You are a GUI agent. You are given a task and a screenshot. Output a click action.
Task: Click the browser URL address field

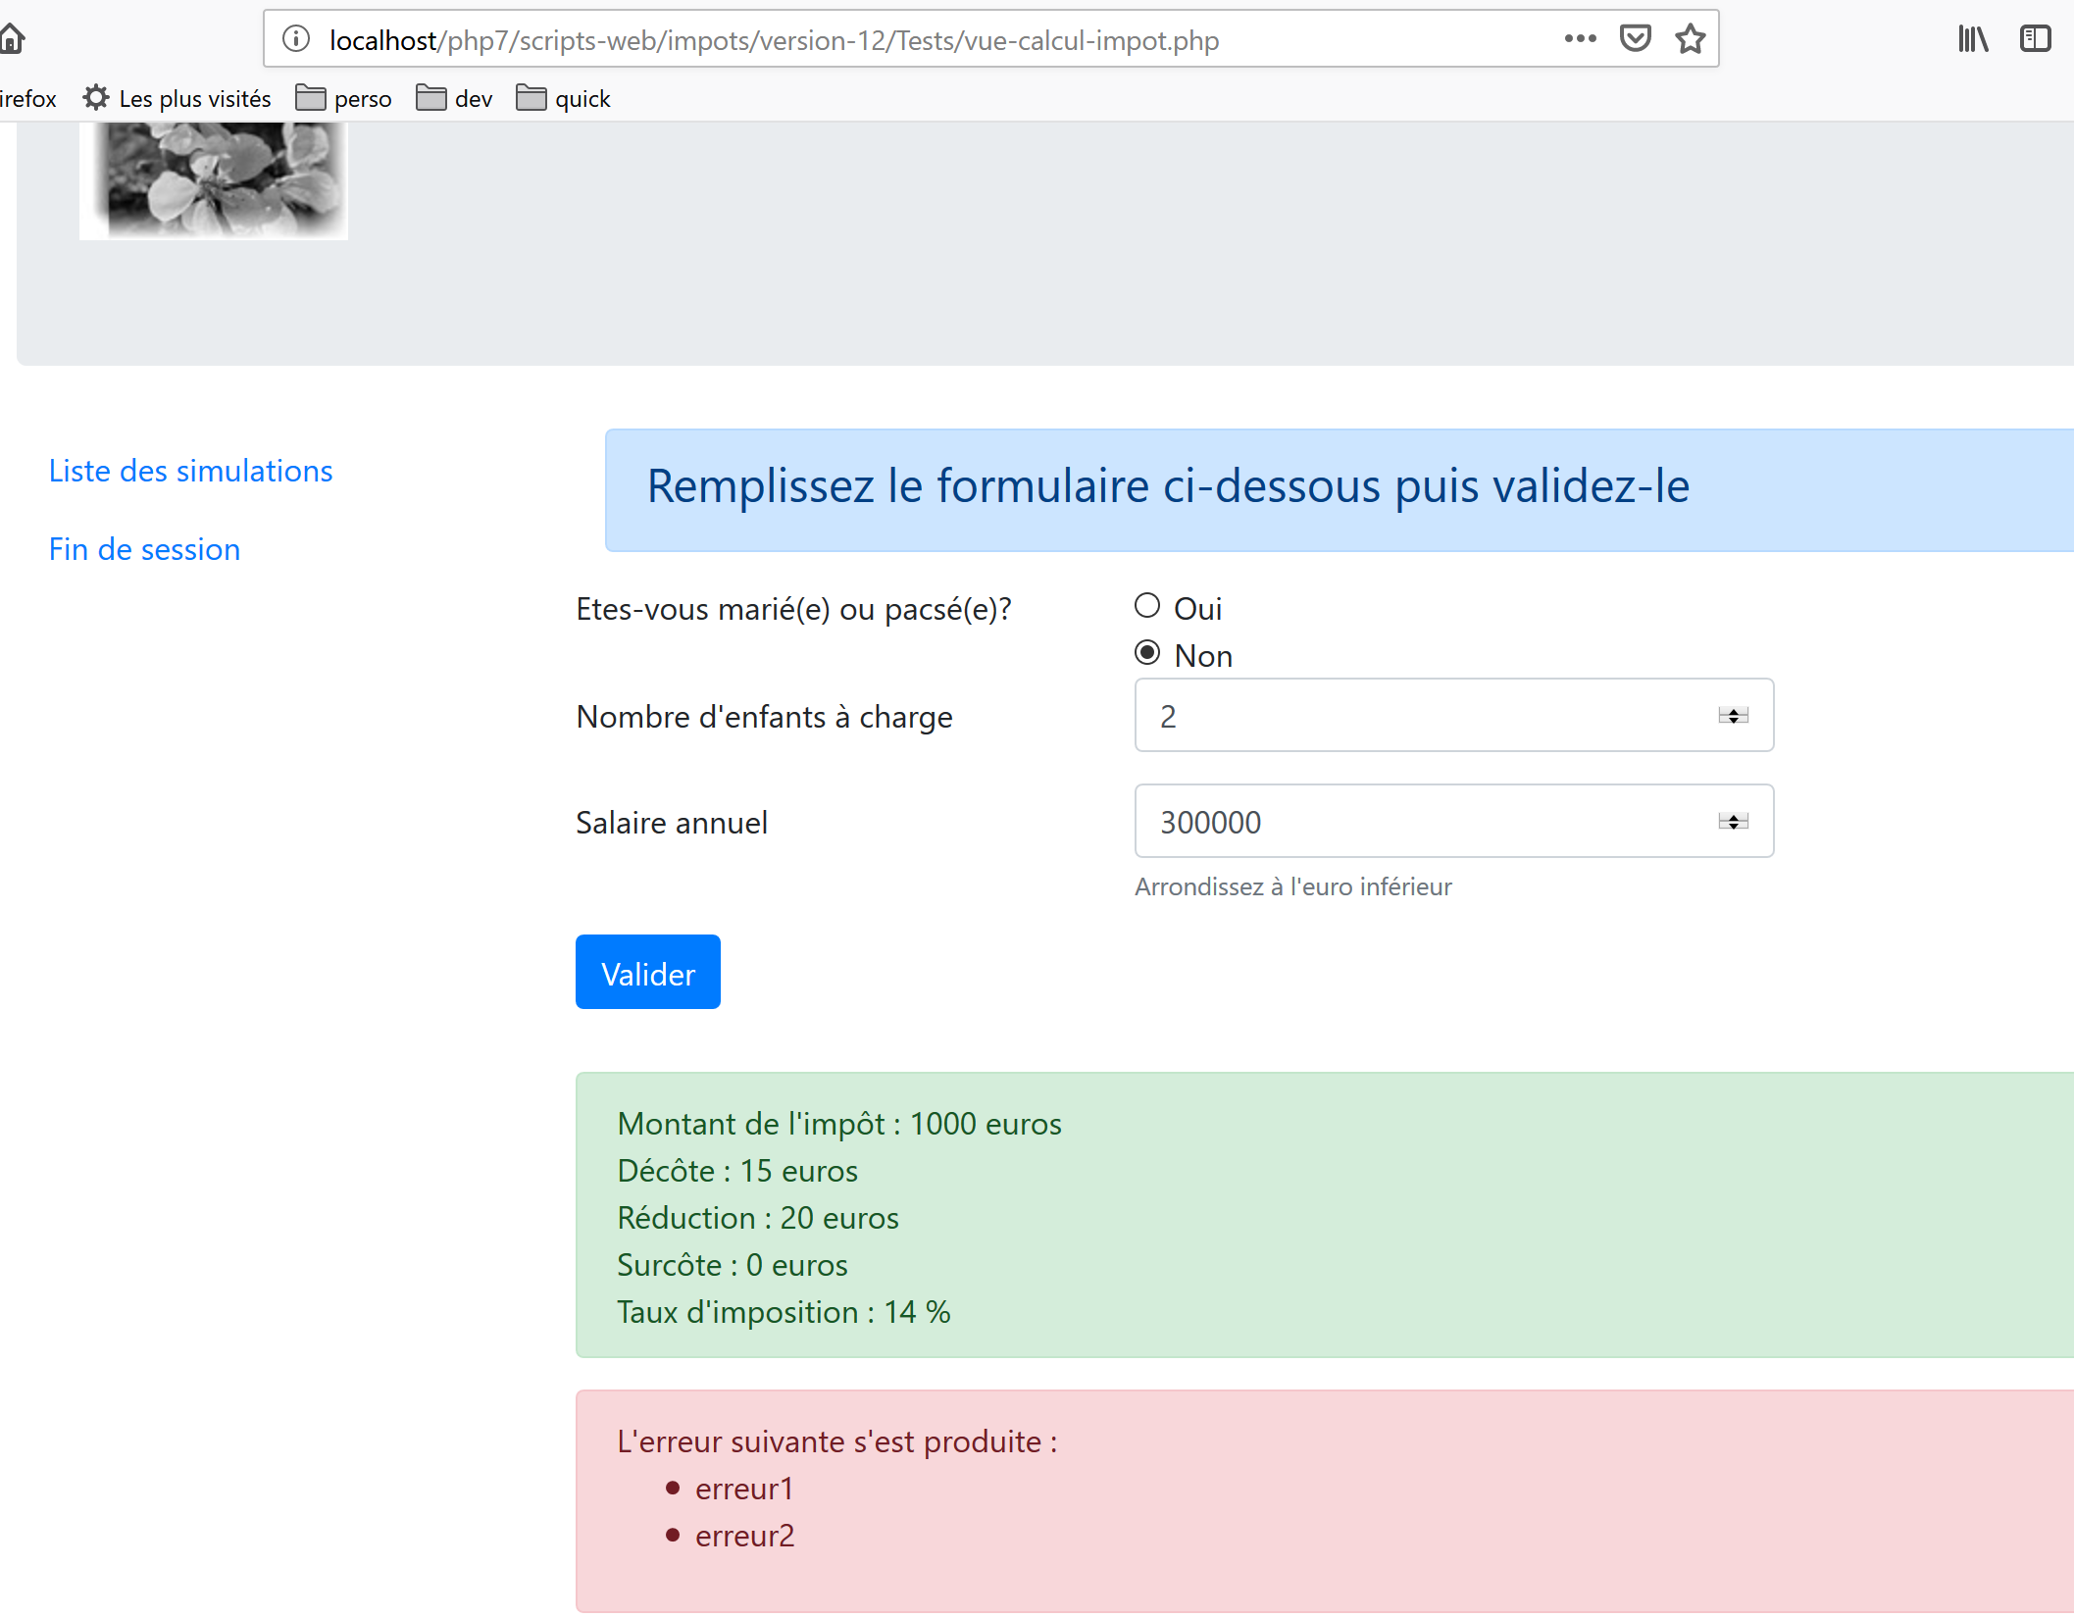[883, 40]
